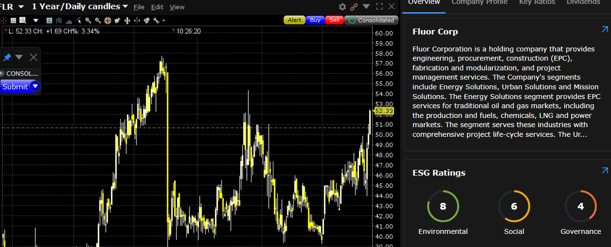Click the red crosshair target icon
Screen dimensions: 611x247
click(x=4, y=20)
